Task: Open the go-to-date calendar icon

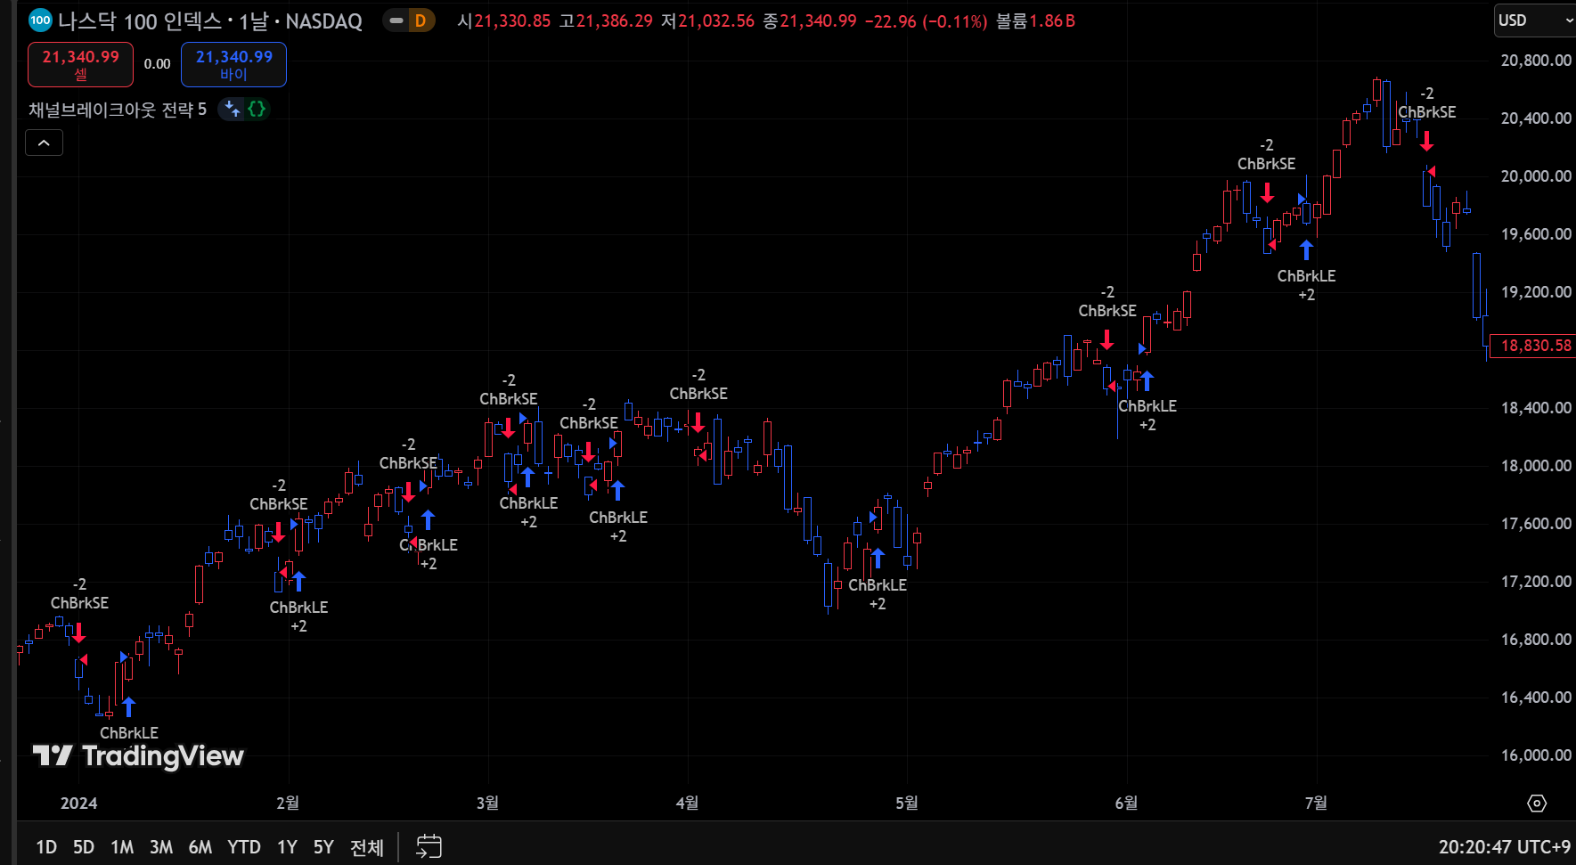Action: [x=429, y=846]
